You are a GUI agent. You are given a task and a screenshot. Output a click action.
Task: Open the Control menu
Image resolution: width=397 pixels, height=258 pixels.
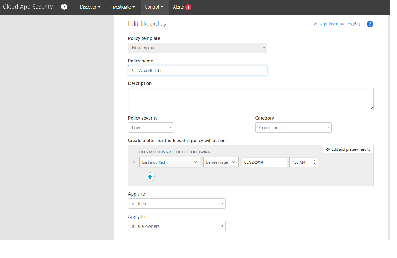click(x=154, y=7)
